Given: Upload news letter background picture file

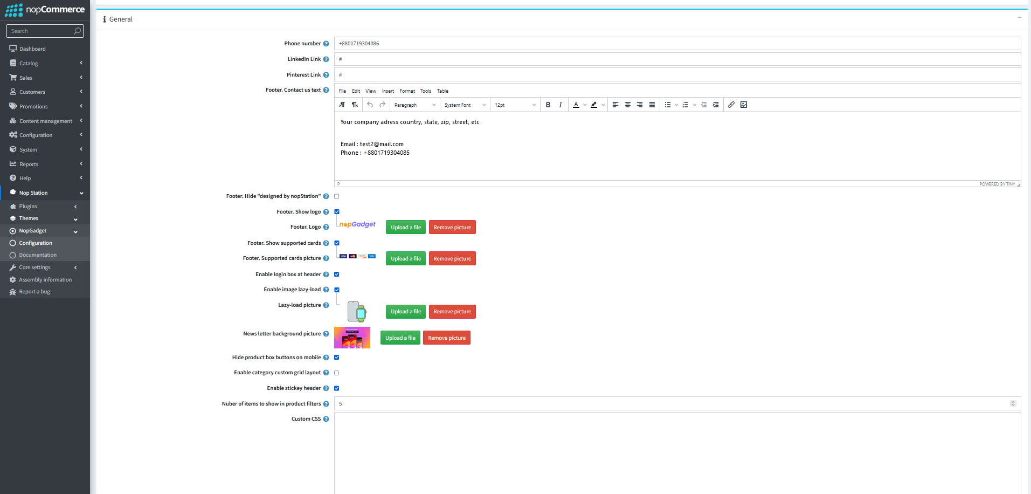Looking at the screenshot, I should pos(400,338).
